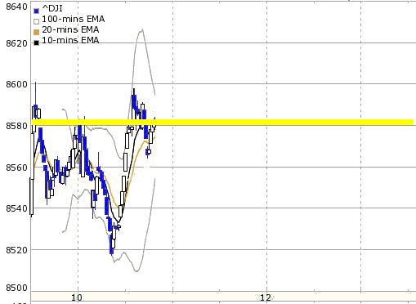Click the black 10-mins EMA legend swatch
Image resolution: width=416 pixels, height=304 pixels.
pos(37,42)
